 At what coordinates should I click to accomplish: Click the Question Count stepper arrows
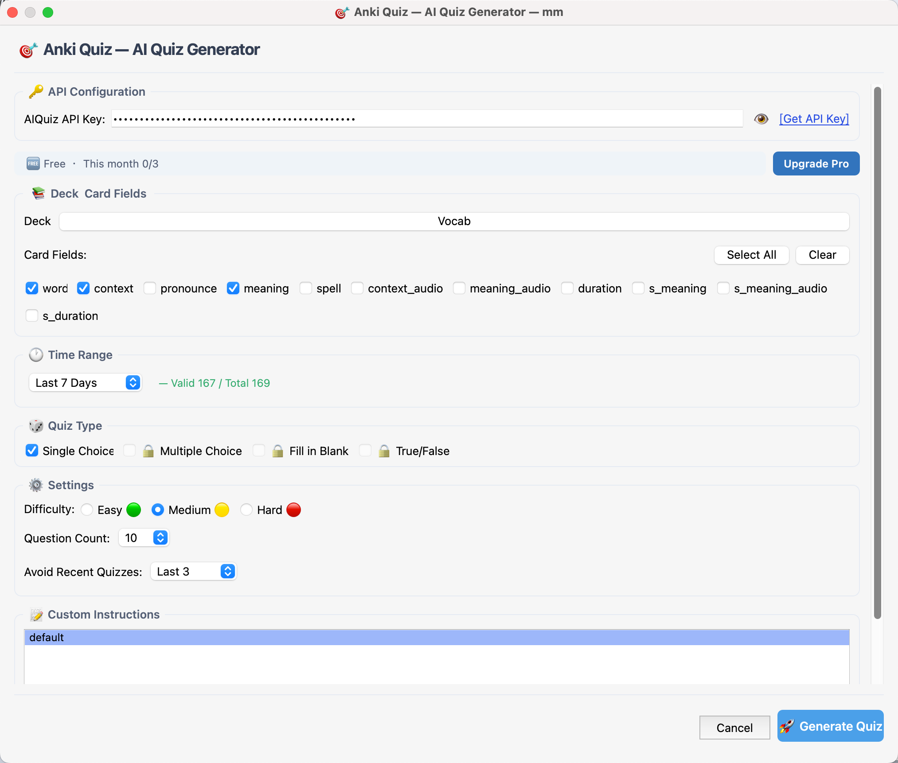coord(160,538)
